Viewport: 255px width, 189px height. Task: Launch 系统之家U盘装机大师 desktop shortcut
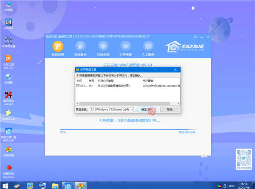pos(8,135)
